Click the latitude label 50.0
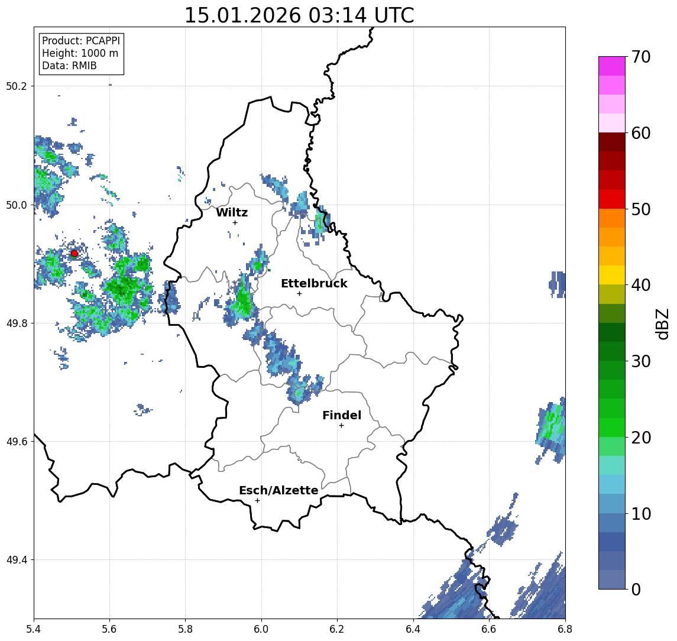This screenshot has height=641, width=677. (x=16, y=205)
